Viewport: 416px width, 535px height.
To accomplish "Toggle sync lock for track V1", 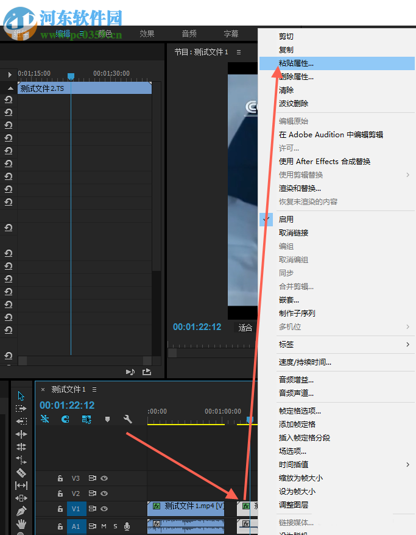I will [x=93, y=508].
